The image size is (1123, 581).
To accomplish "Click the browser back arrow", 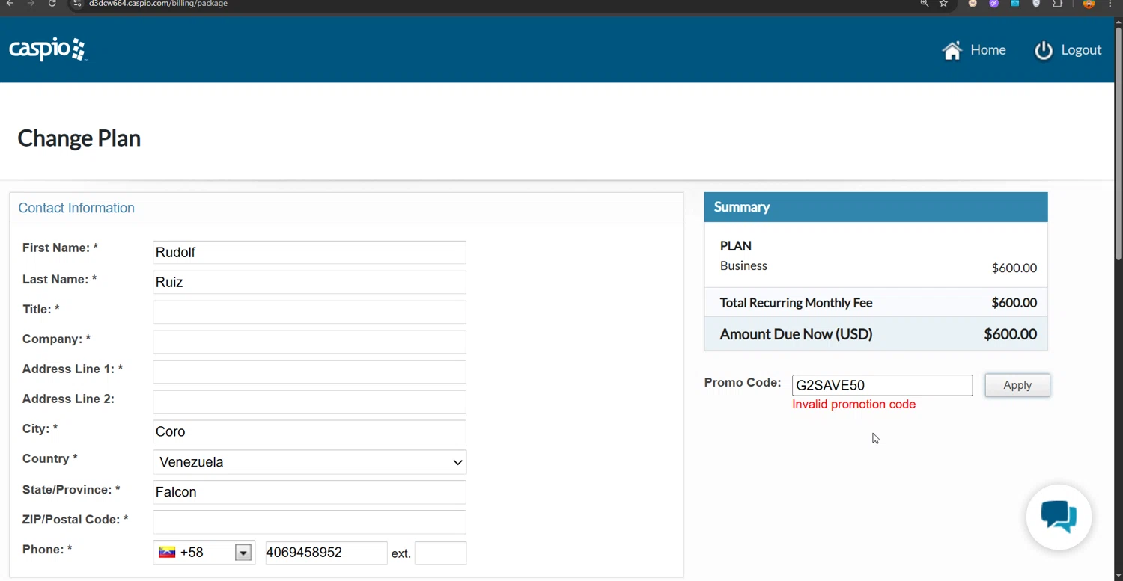I will click(10, 4).
